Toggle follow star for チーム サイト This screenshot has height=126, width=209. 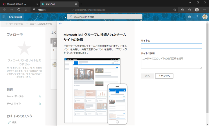click(40, 103)
